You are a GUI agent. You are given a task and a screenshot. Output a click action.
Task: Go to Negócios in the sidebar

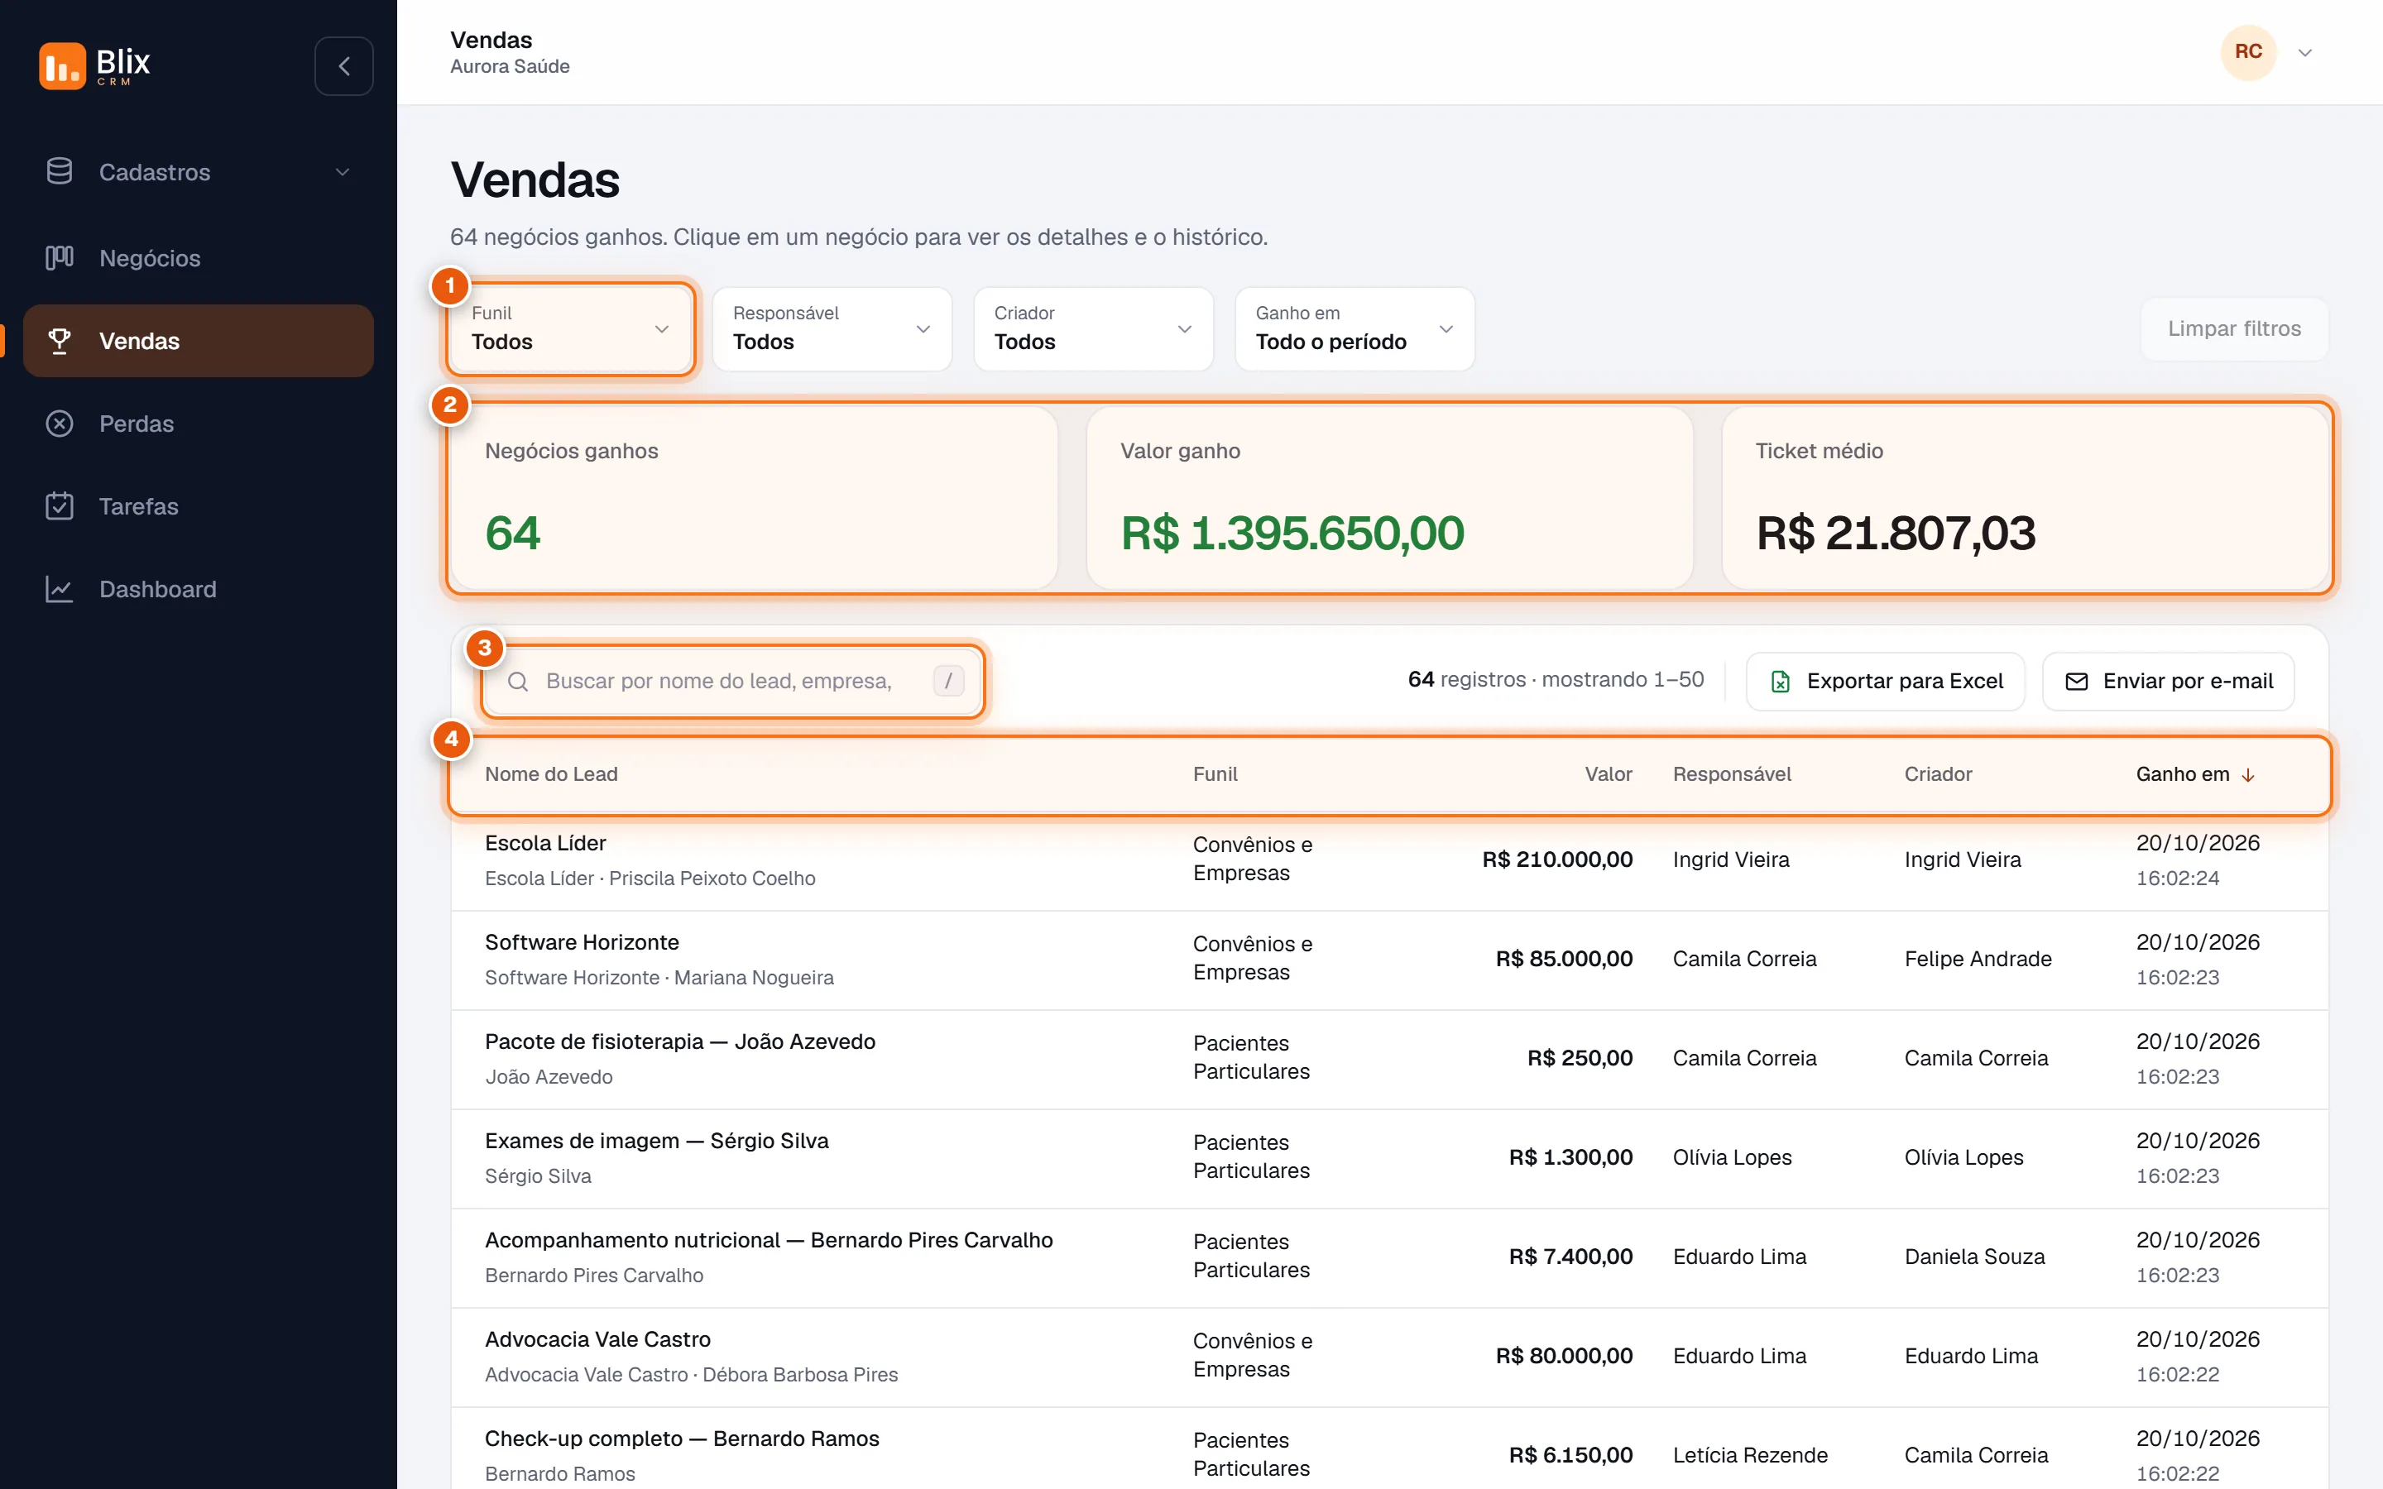[198, 258]
